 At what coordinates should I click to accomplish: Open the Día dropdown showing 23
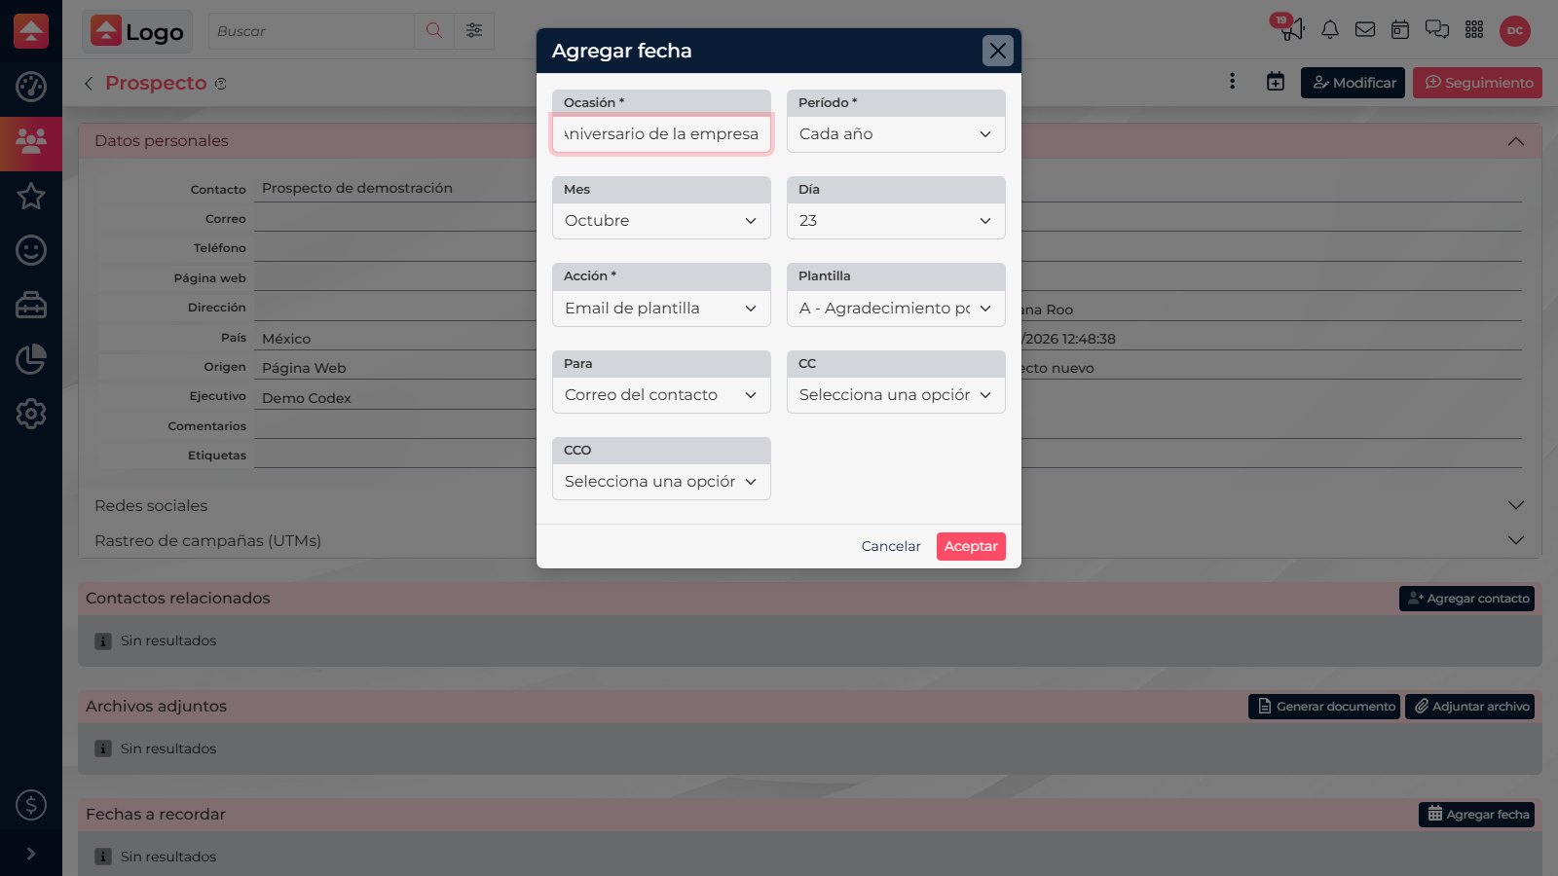click(896, 221)
